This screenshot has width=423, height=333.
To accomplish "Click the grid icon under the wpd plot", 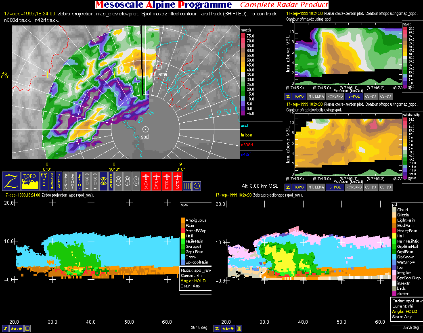I will tap(27, 329).
